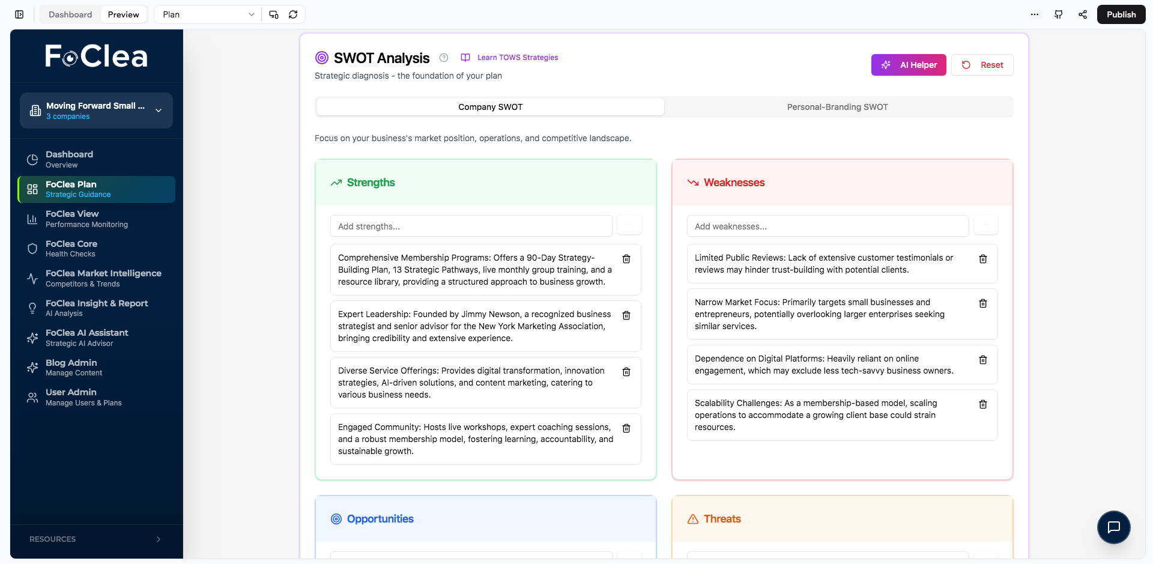The image size is (1153, 564).
Task: Open the more options ellipsis menu
Action: [1034, 14]
